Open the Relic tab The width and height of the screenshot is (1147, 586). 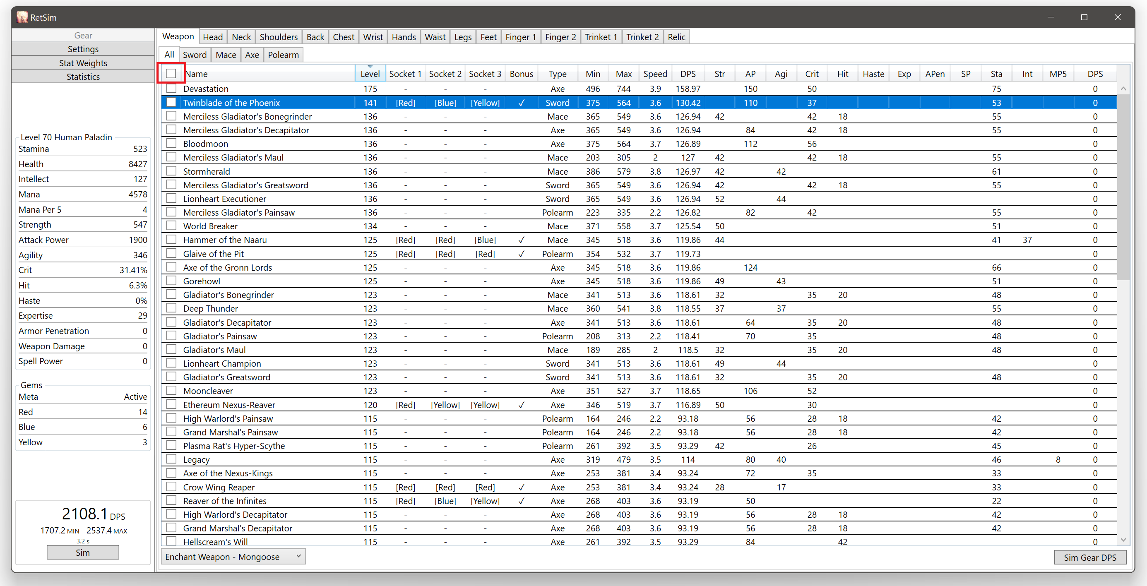(676, 37)
